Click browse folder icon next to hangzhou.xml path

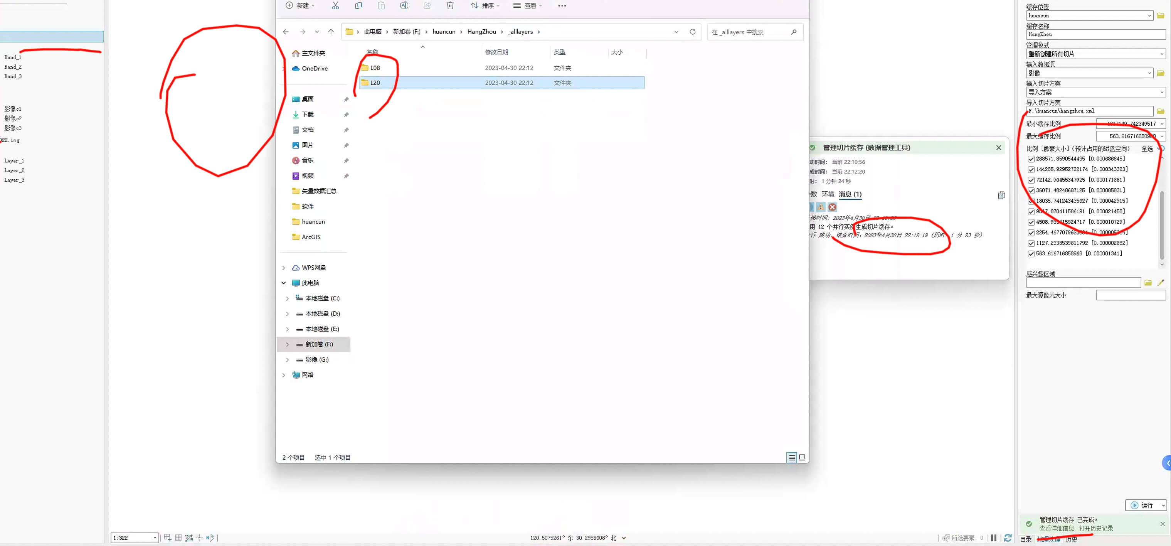1161,111
